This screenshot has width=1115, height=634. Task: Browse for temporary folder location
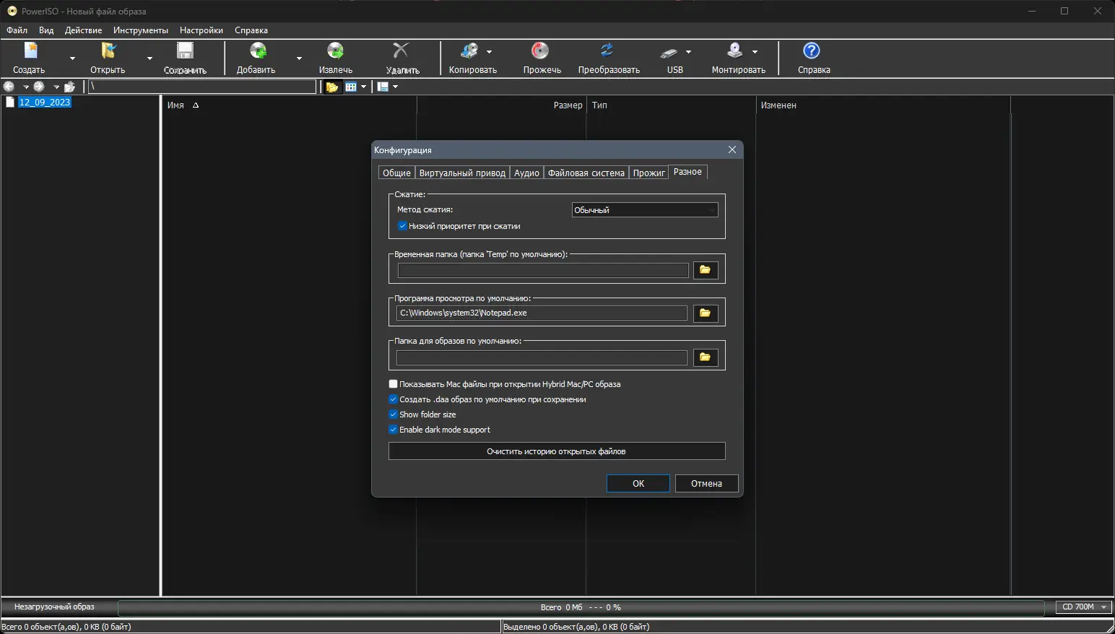tap(706, 270)
